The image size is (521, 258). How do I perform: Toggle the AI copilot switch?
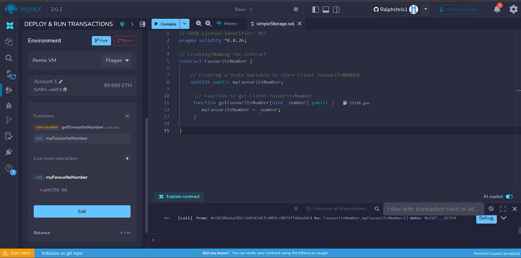509,197
